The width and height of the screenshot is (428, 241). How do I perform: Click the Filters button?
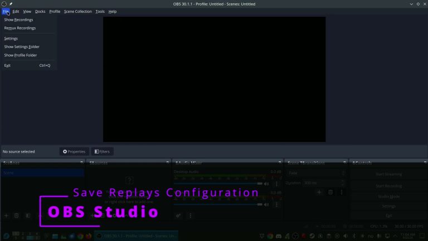coord(102,151)
